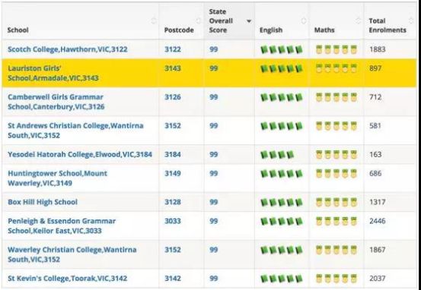Click Yesodei Hatorah College English book icons
Screen dimensions: 421x290
coord(277,155)
